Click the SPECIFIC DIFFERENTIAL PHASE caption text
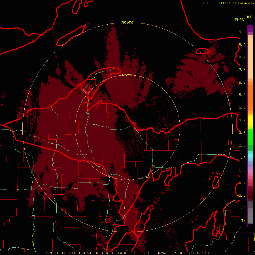This screenshot has width=255, height=255. (80, 253)
